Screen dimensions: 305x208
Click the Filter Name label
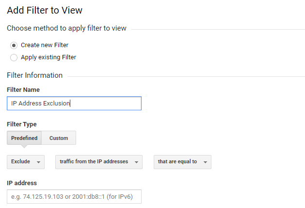tap(23, 90)
